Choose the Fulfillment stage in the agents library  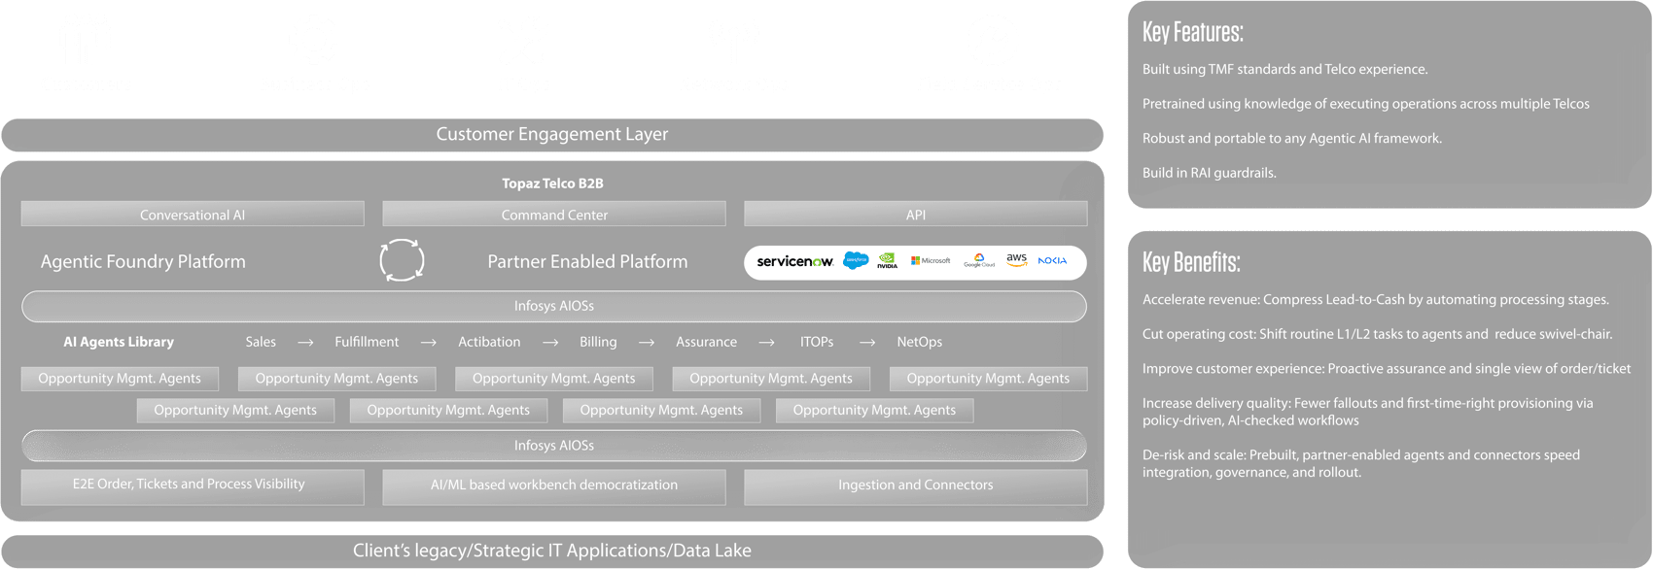click(367, 342)
